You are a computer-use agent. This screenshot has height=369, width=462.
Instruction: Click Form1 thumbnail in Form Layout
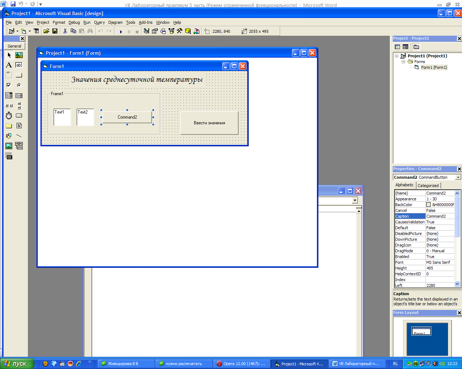422,331
